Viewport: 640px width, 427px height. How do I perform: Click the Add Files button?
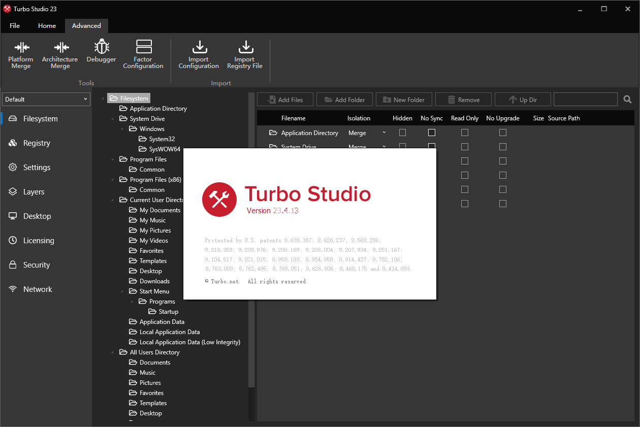[x=285, y=100]
